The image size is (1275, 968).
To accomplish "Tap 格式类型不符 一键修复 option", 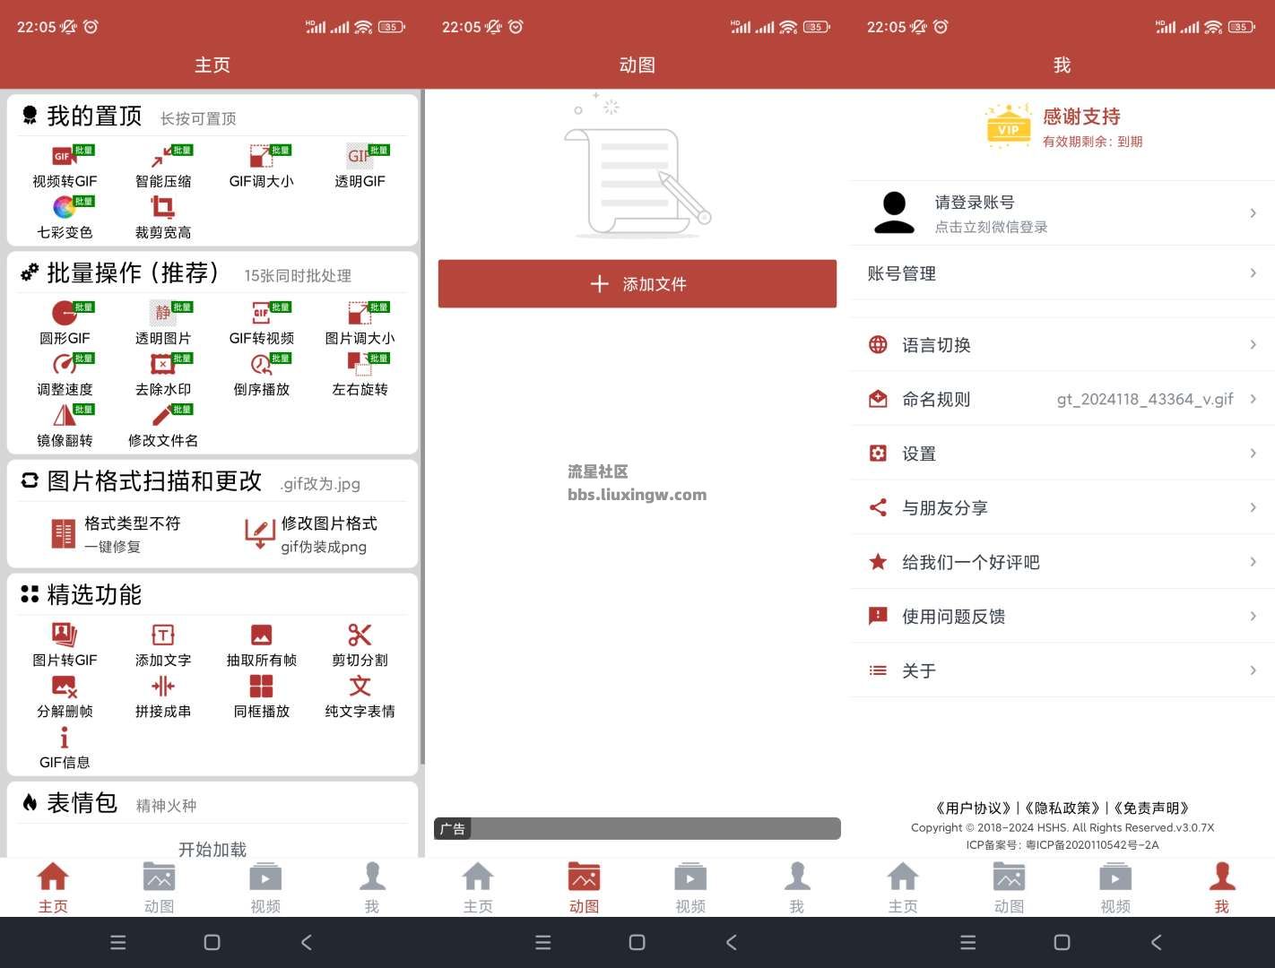I will point(115,534).
